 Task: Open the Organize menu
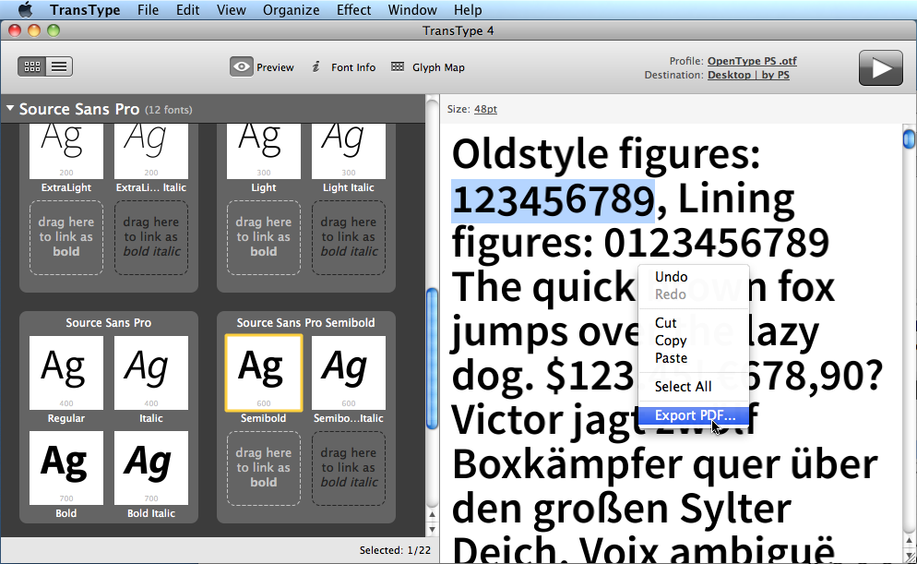click(x=292, y=10)
